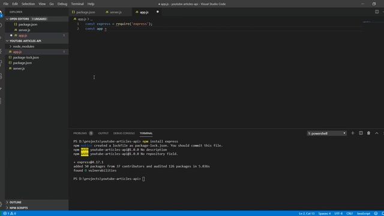Place cursor on code line 1
The image size is (384, 216).
tap(119, 24)
